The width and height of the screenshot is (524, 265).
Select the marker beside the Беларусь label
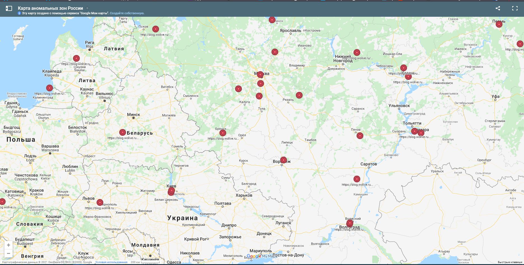pos(123,132)
